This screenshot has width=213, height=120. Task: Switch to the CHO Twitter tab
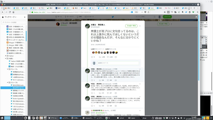[151, 8]
